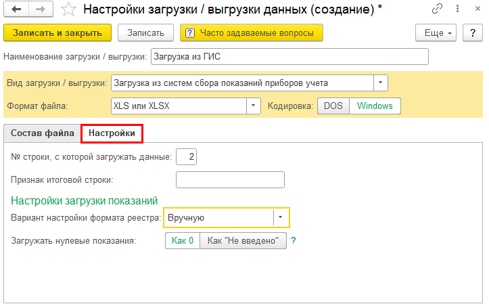
Task: Go forward with the right arrow button
Action: pos(41,9)
